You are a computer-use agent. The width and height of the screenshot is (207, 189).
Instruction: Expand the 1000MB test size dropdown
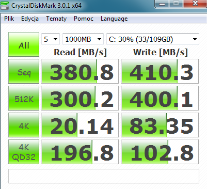tap(83, 39)
